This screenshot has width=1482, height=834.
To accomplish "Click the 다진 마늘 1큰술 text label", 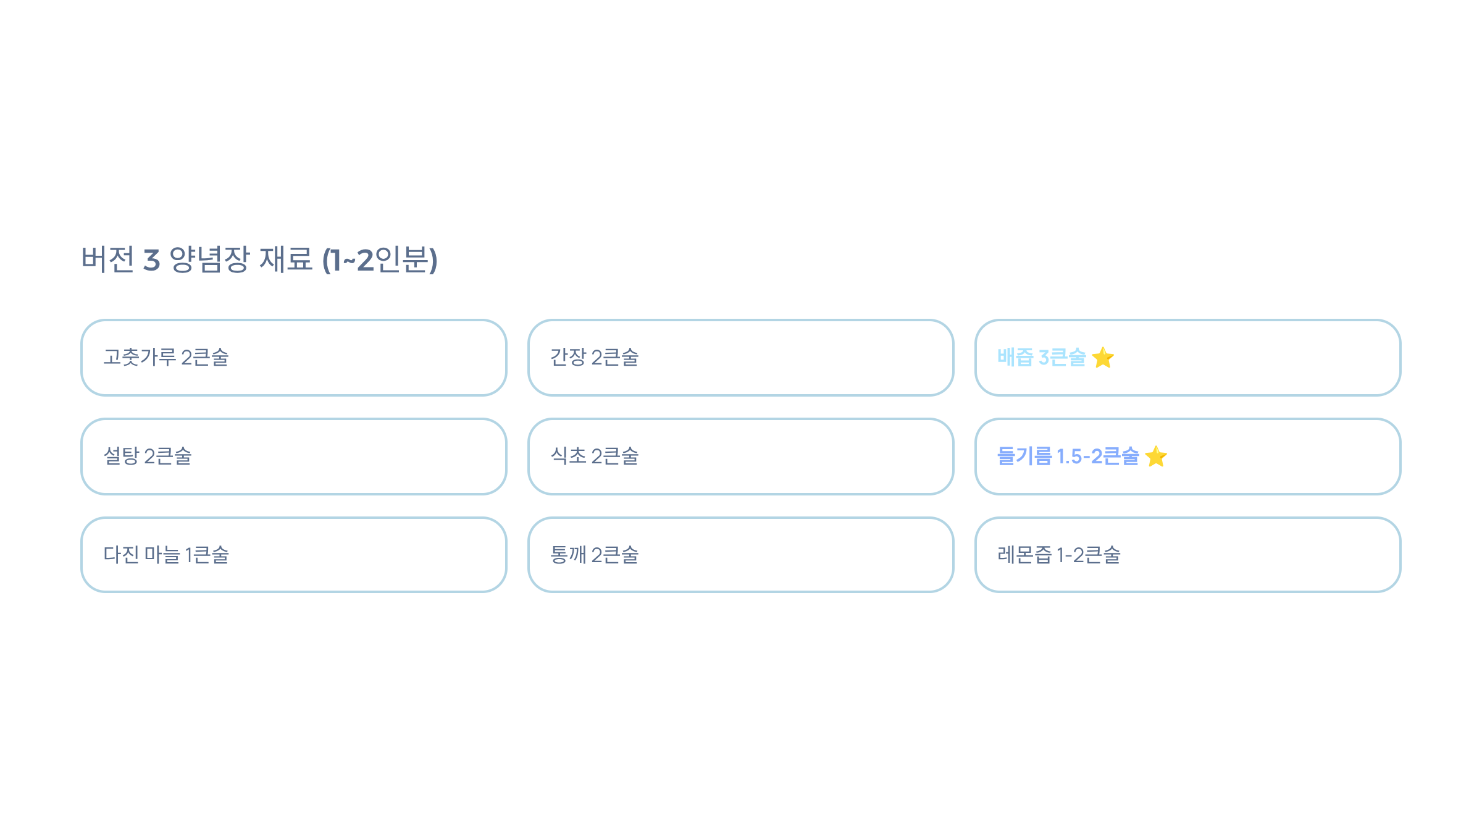I will tap(166, 555).
